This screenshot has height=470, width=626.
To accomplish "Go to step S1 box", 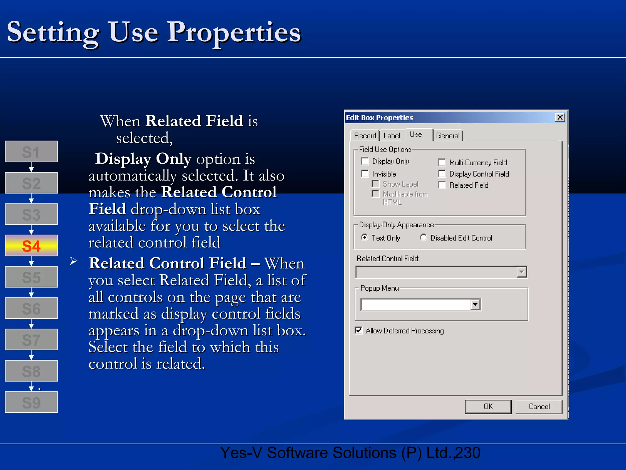I will pos(31,151).
